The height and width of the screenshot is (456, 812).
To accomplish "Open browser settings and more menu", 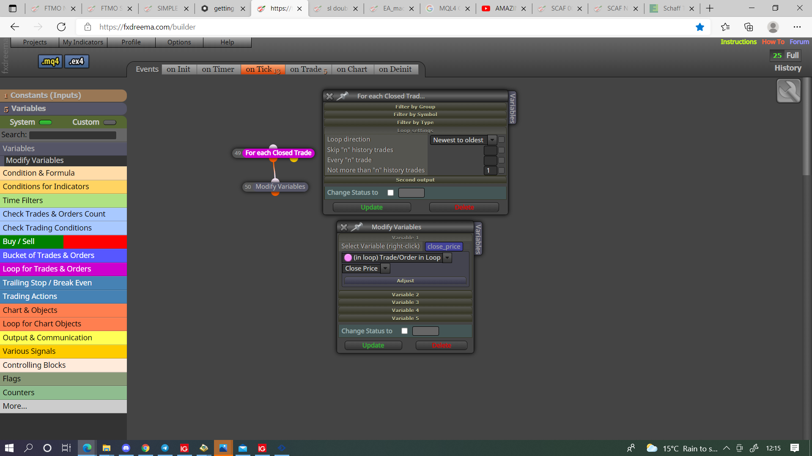I will [797, 27].
